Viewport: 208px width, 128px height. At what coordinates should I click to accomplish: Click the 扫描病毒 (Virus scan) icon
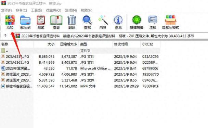(x=136, y=20)
